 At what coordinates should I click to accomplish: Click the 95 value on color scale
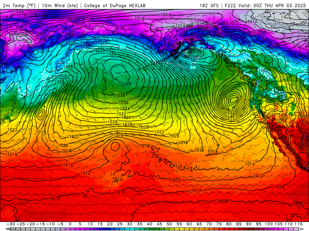[x=258, y=224]
